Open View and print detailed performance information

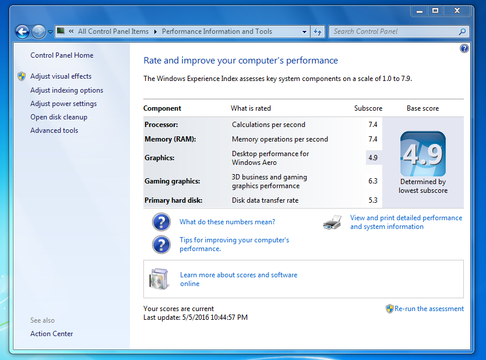[406, 222]
